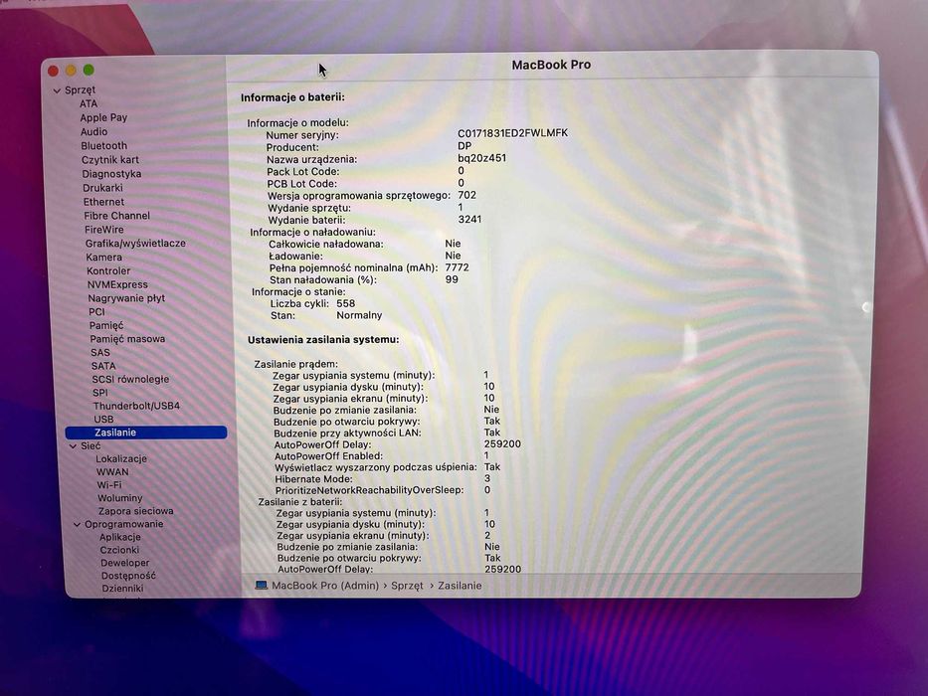
Task: Open PCI in sidebar
Action: tap(96, 312)
